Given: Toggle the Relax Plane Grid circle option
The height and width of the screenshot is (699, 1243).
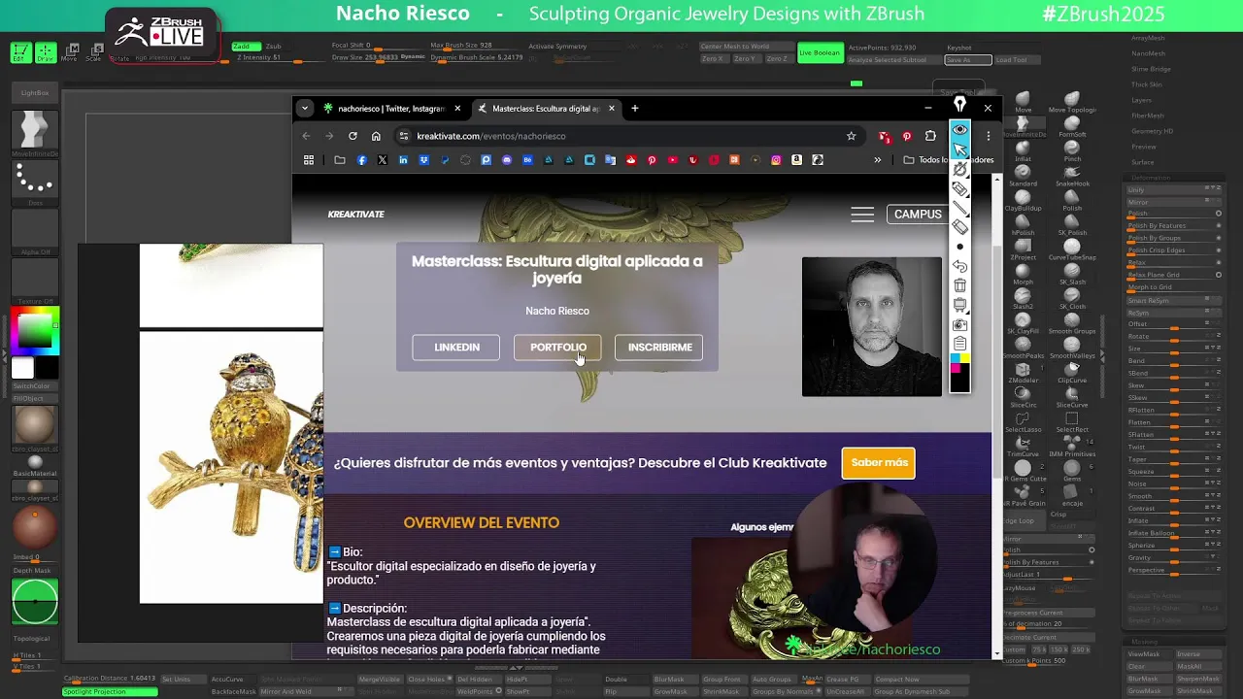Looking at the screenshot, I should [1219, 275].
